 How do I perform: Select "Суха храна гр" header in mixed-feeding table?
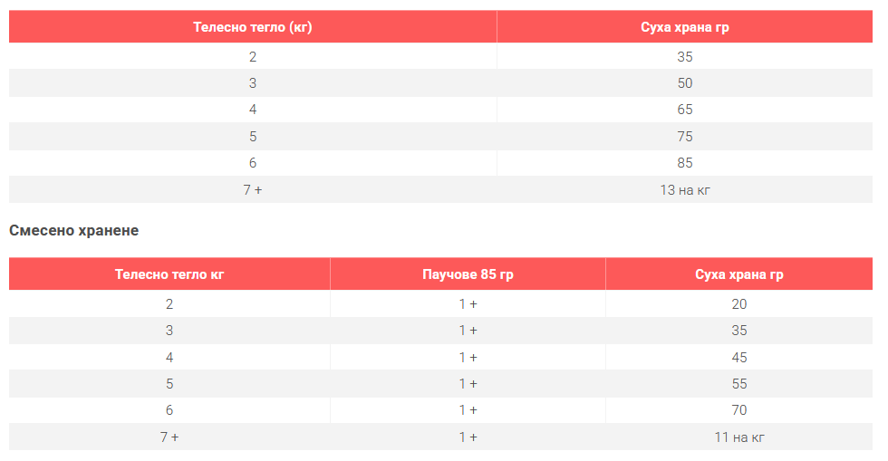point(738,274)
